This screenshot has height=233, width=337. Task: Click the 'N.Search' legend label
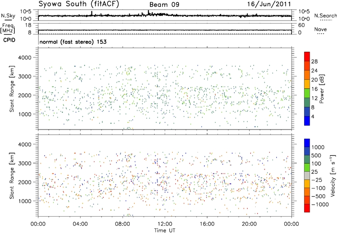click(325, 16)
